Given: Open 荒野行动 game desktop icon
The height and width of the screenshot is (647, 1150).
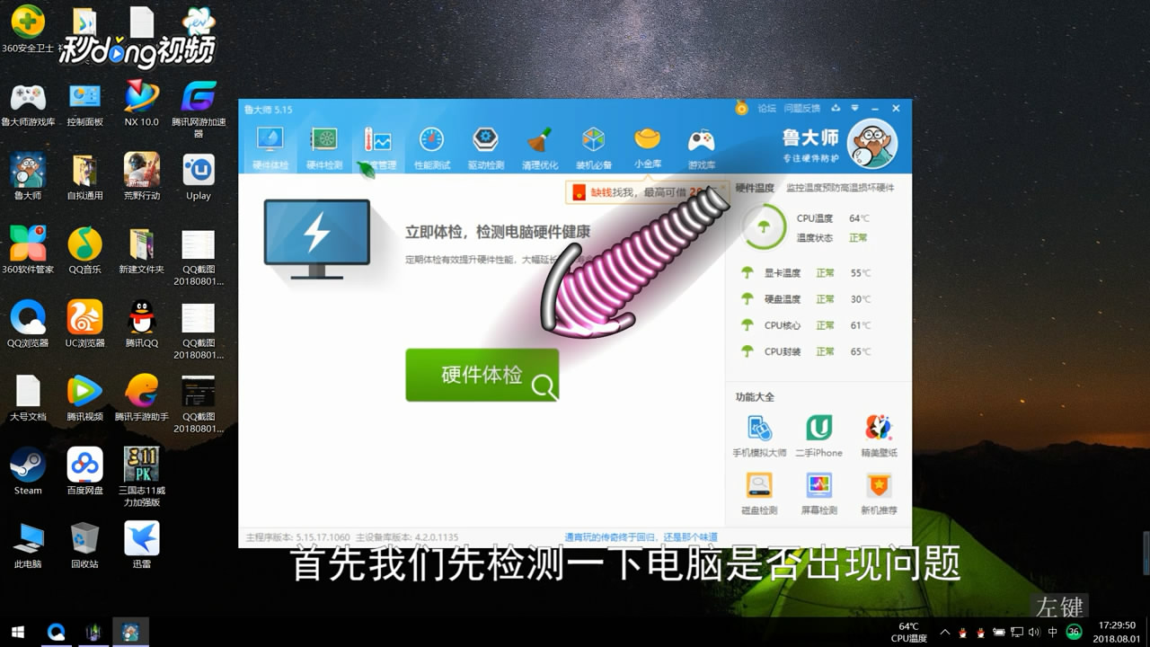Looking at the screenshot, I should click(x=141, y=177).
